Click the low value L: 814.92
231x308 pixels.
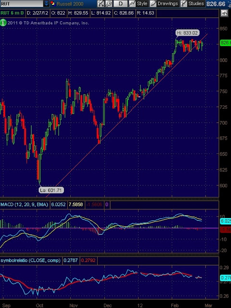coord(101,13)
